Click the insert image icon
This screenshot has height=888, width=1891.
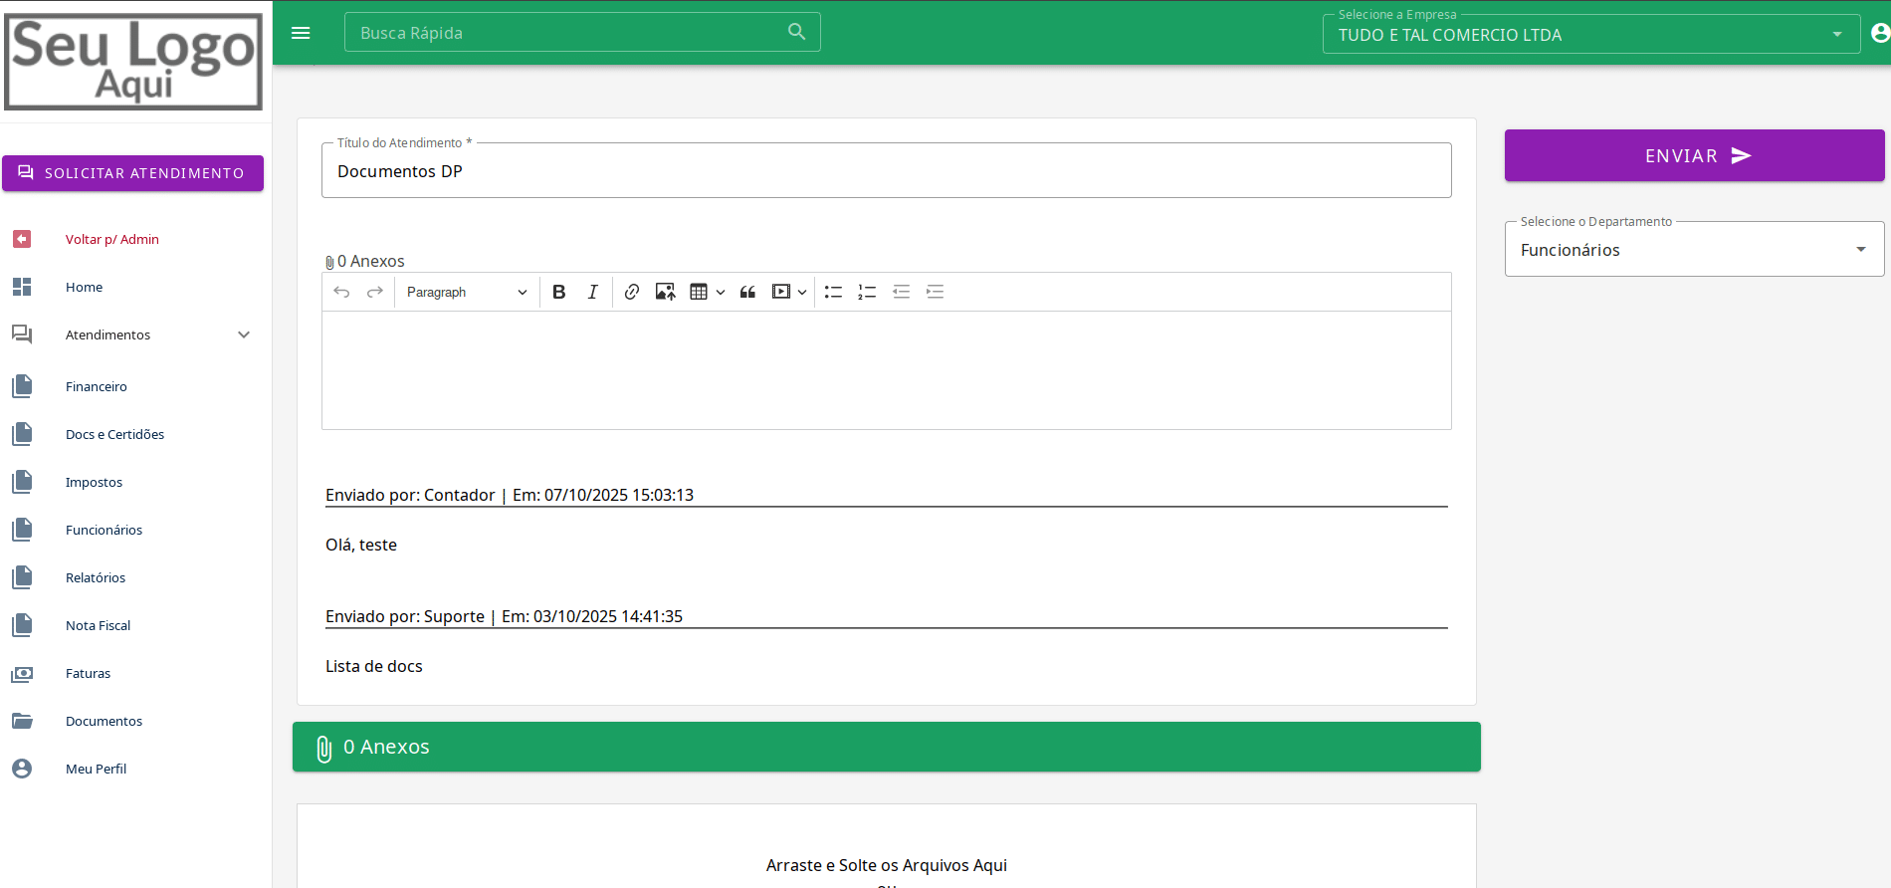[x=665, y=292]
